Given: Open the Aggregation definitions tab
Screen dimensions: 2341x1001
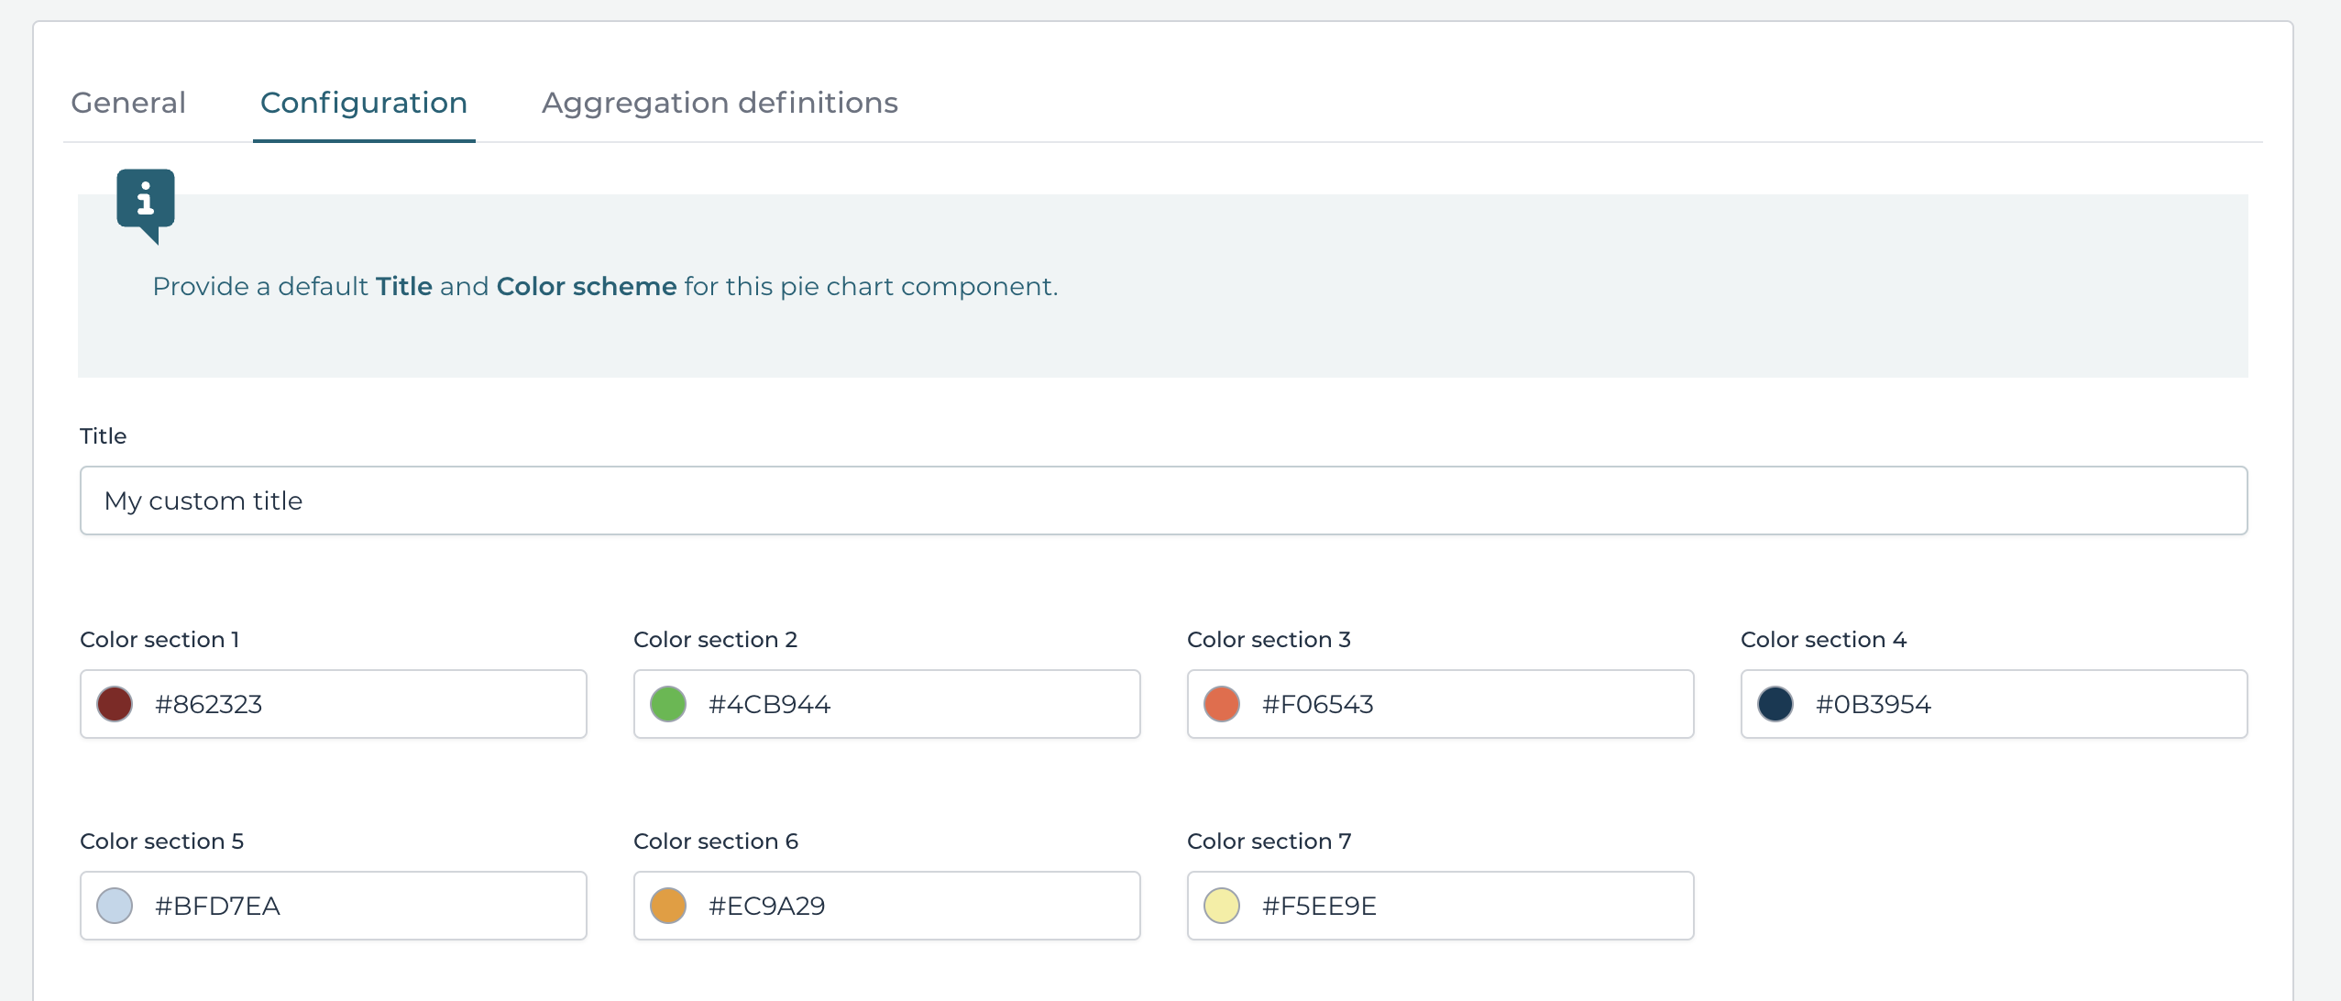Looking at the screenshot, I should [720, 103].
